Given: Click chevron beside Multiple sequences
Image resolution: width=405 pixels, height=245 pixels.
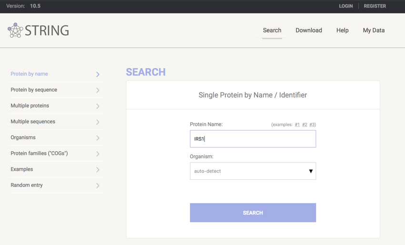Looking at the screenshot, I should pos(98,122).
